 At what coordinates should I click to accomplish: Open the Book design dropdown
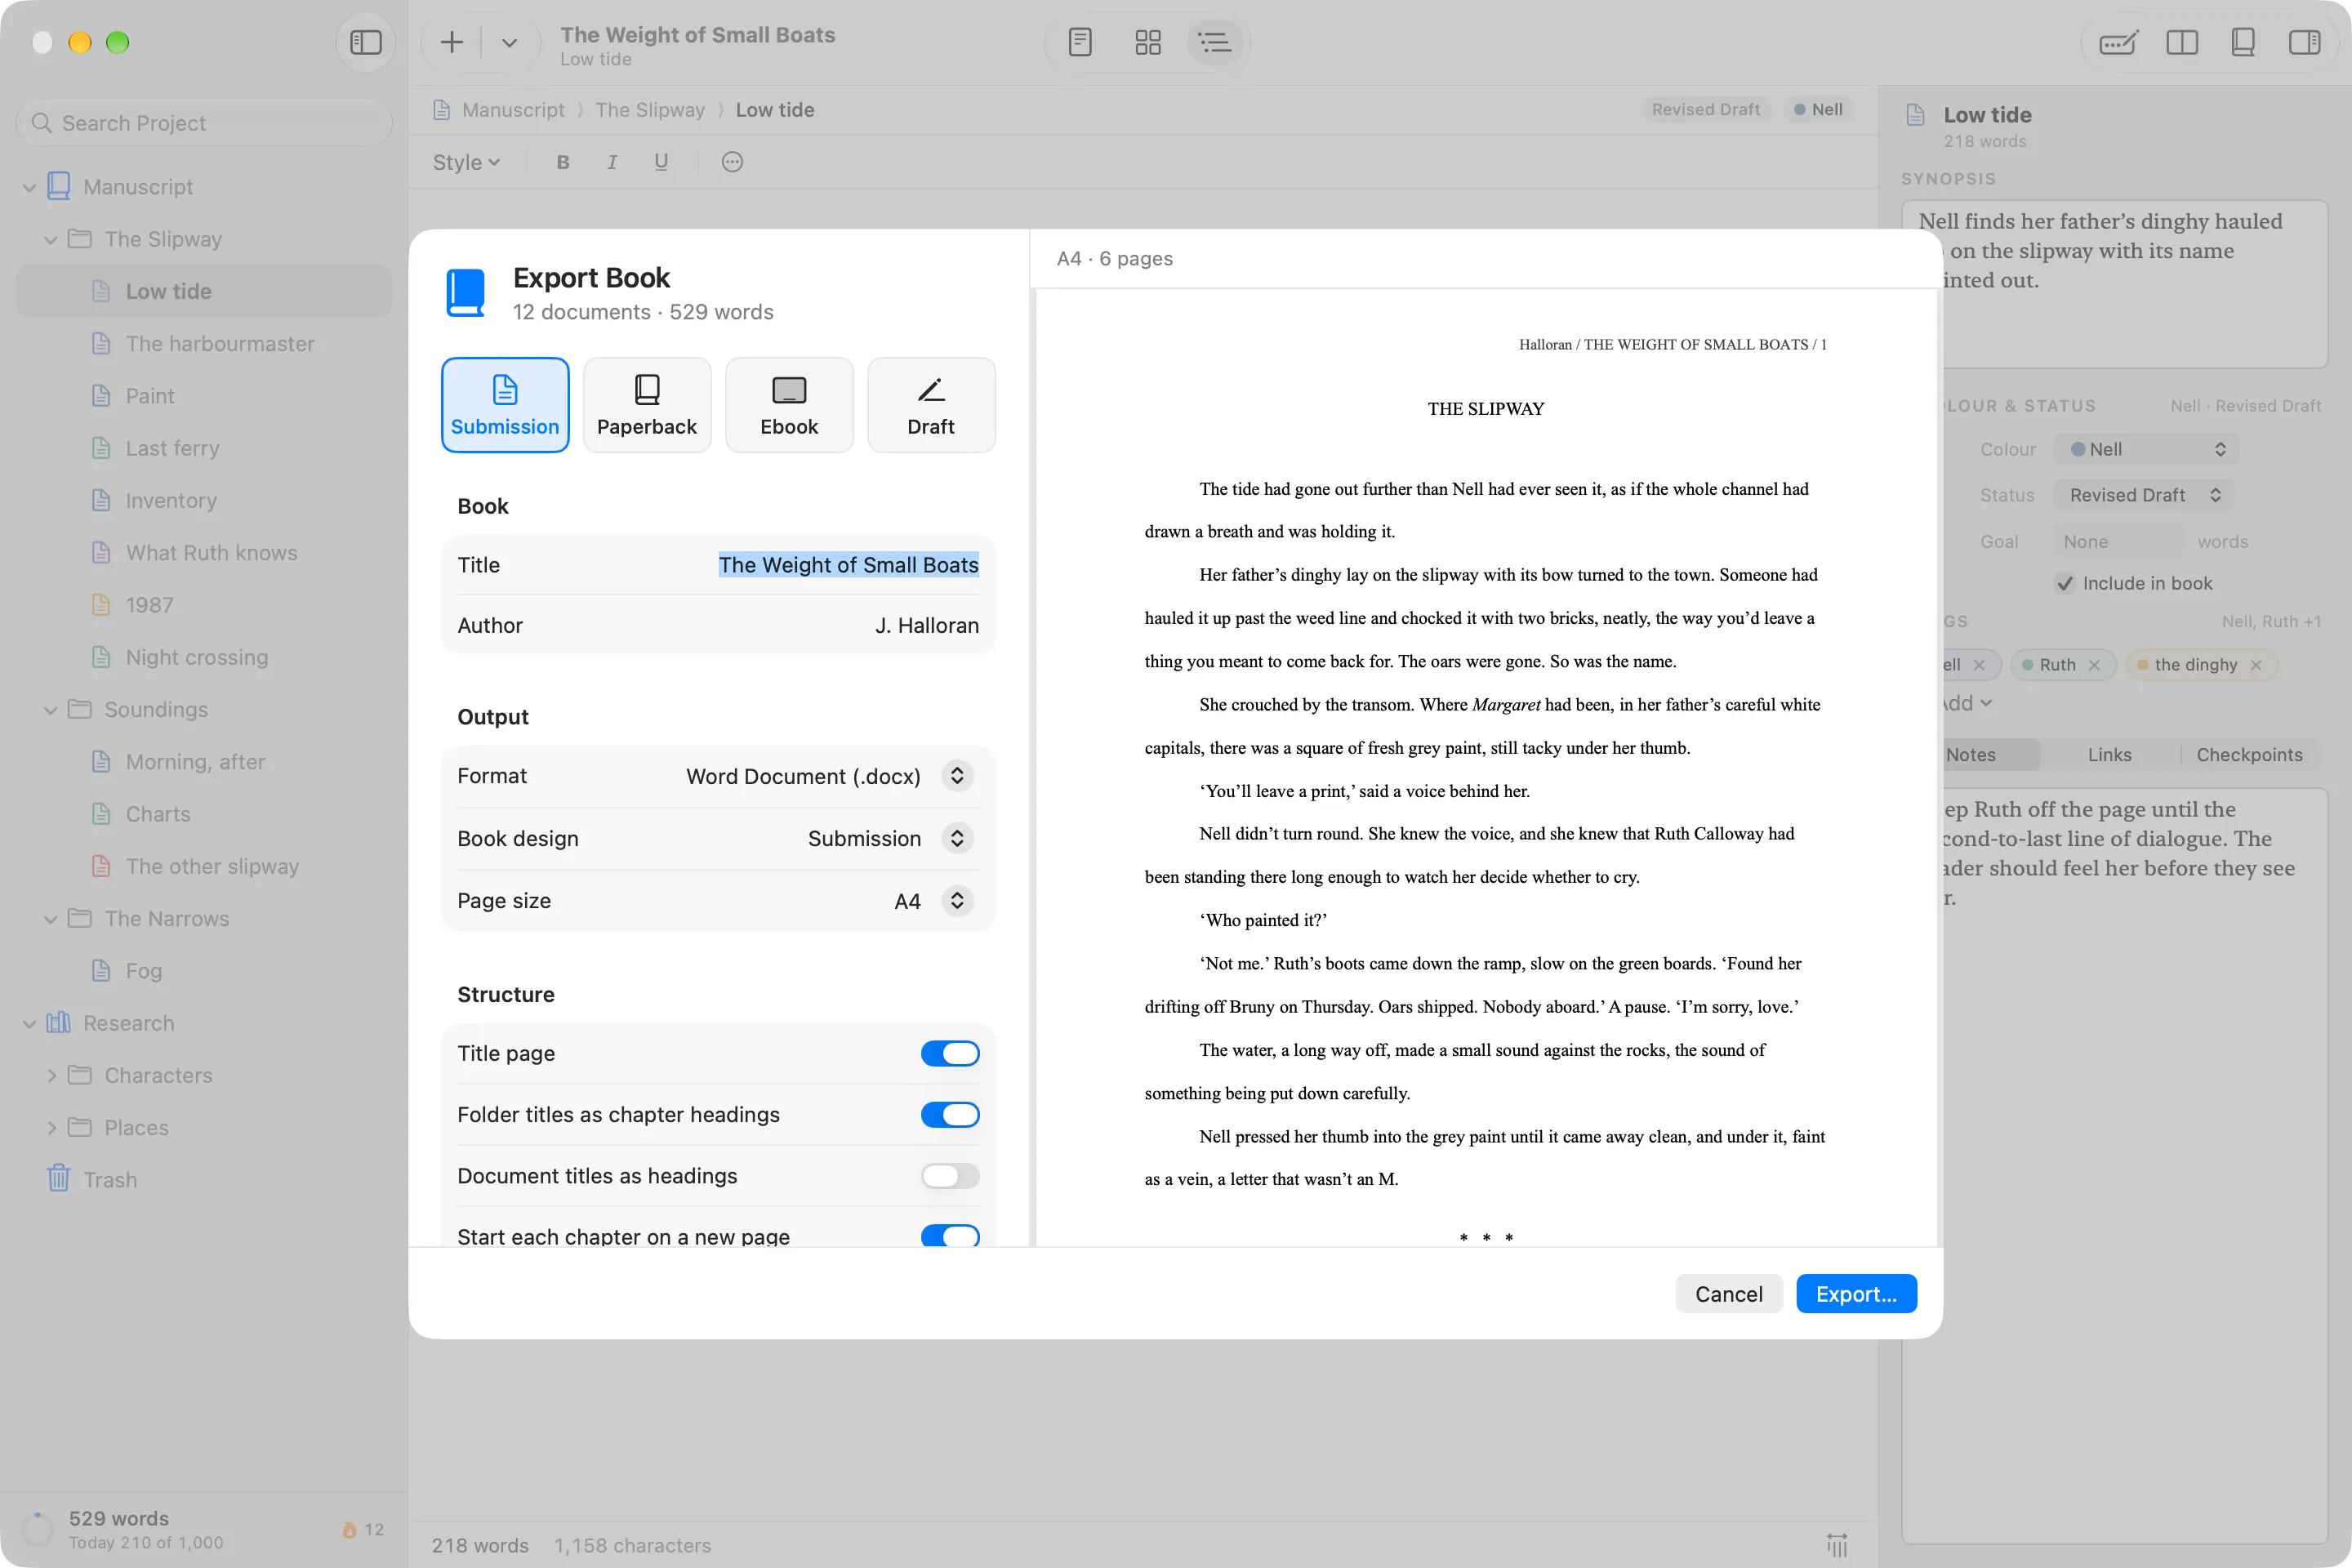(957, 838)
